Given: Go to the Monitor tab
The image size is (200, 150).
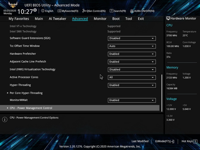Looking at the screenshot, I should [x=100, y=19].
